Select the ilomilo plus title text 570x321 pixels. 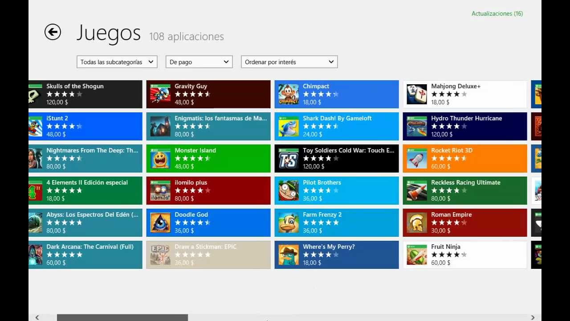(x=191, y=182)
